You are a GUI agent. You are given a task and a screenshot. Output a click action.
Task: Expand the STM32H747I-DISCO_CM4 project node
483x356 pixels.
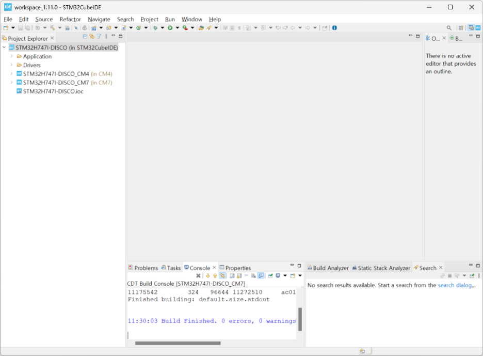(11, 74)
